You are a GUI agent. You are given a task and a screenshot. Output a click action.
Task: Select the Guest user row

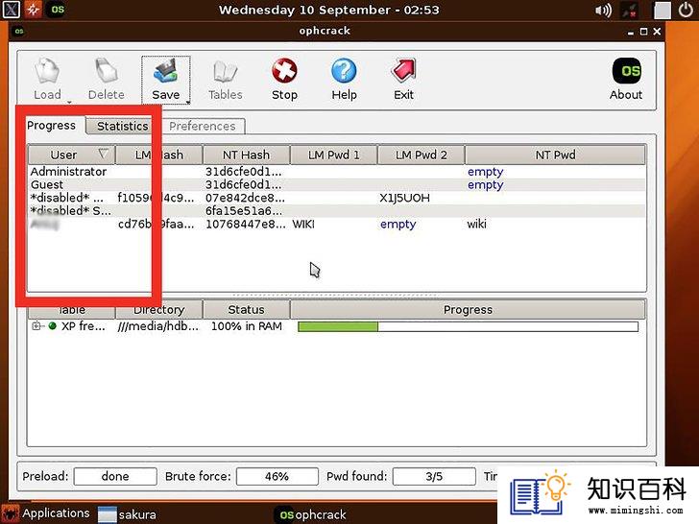pyautogui.click(x=337, y=184)
